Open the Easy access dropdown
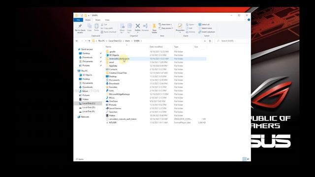Screen dimensions: 315x177 166,29
